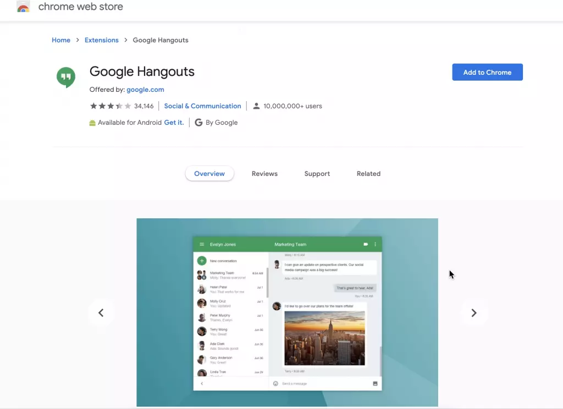This screenshot has width=563, height=409.
Task: Click the Hangouts preview screenshot
Action: (287, 312)
